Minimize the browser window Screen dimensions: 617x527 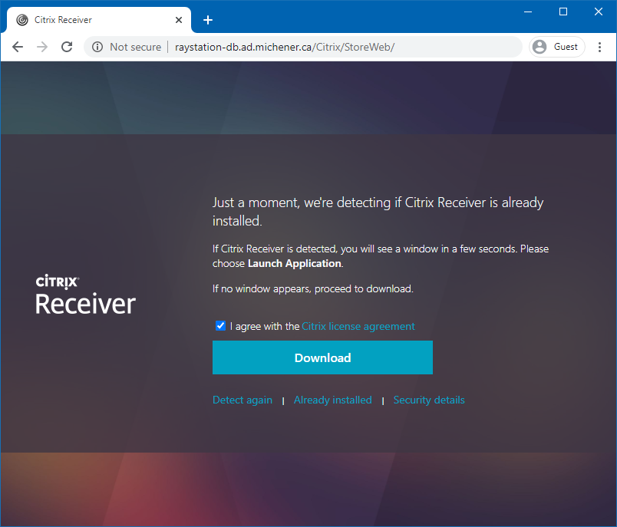(528, 12)
